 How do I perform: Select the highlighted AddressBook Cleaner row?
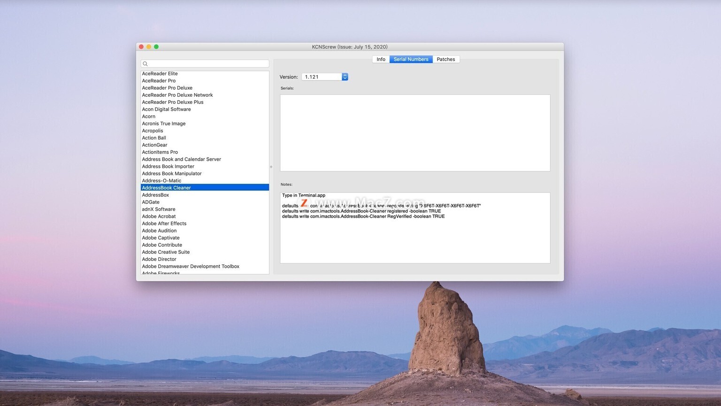[x=205, y=187]
